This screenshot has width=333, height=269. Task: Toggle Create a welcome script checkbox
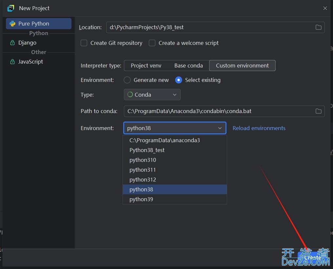pyautogui.click(x=152, y=43)
